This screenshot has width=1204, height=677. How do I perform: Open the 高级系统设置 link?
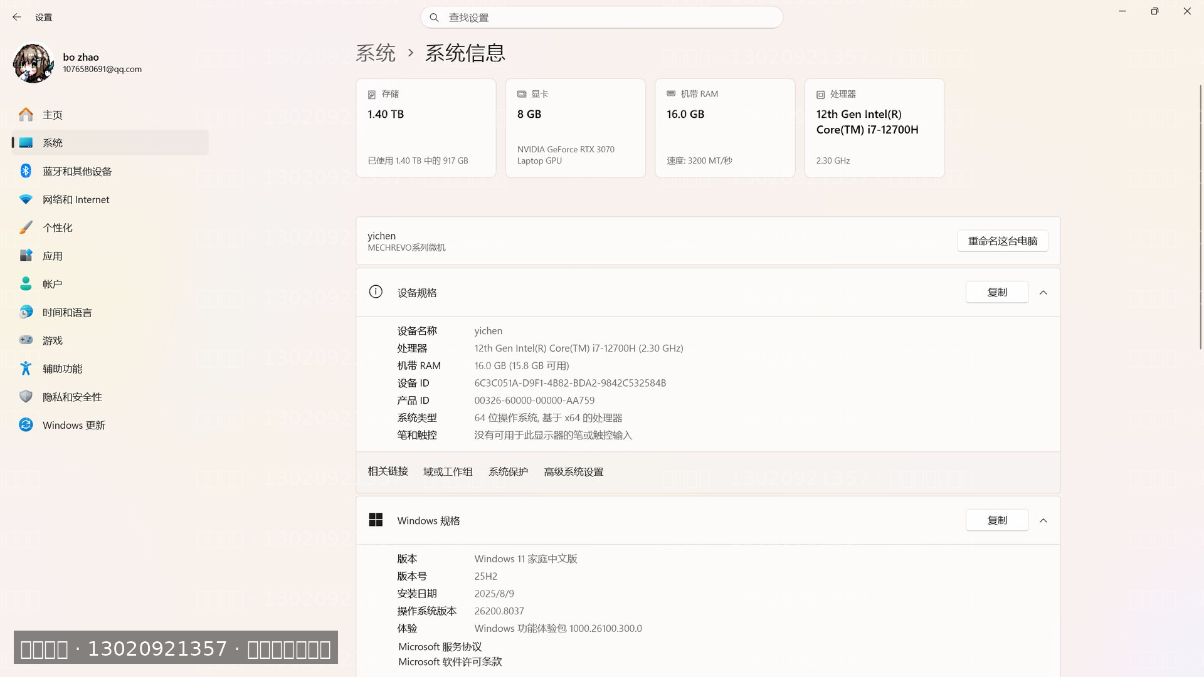(x=573, y=472)
